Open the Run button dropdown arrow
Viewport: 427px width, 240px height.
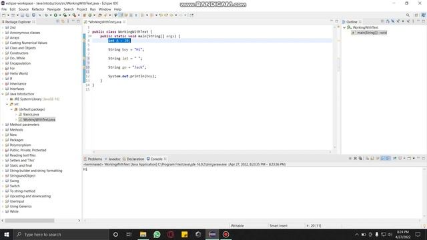[x=60, y=15]
